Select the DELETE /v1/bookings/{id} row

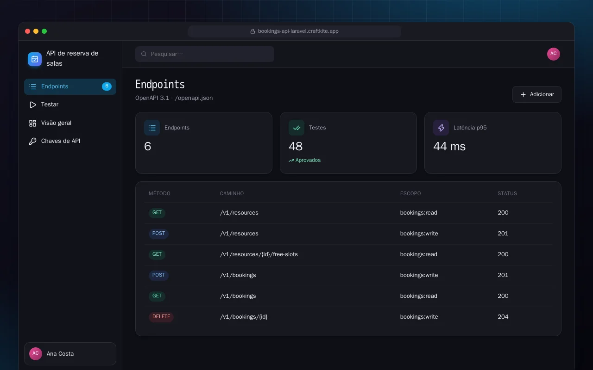tap(348, 317)
